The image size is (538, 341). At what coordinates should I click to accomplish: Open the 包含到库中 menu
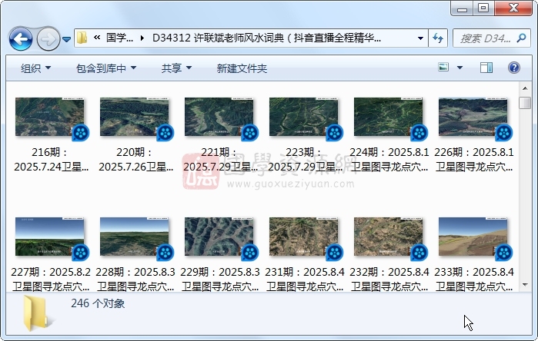coord(106,68)
